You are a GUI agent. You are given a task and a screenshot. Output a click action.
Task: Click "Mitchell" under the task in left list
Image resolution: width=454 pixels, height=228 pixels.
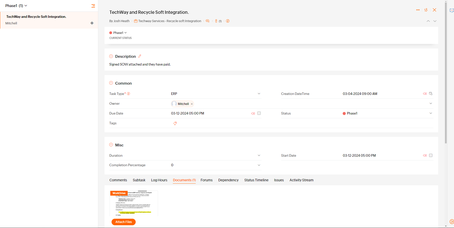[11, 23]
